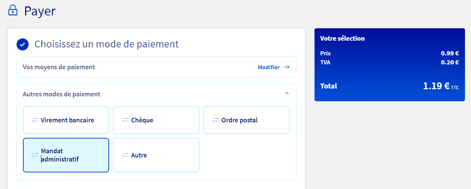Click the transfer arrows icon beside Chèque
471x189 pixels.
point(125,120)
